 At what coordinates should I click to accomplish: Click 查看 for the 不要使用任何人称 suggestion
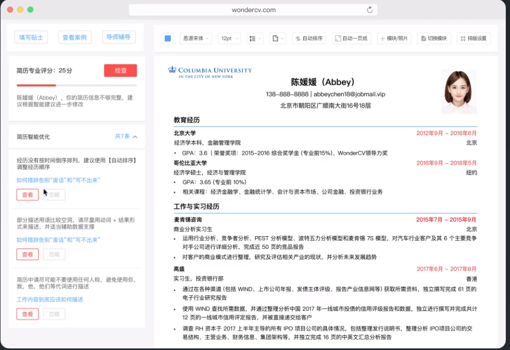(28, 314)
